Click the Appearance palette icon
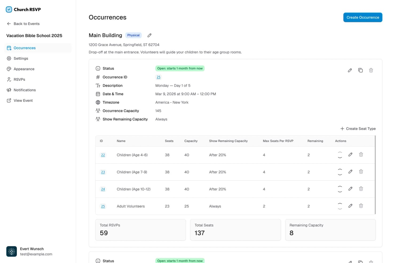 [x=9, y=69]
